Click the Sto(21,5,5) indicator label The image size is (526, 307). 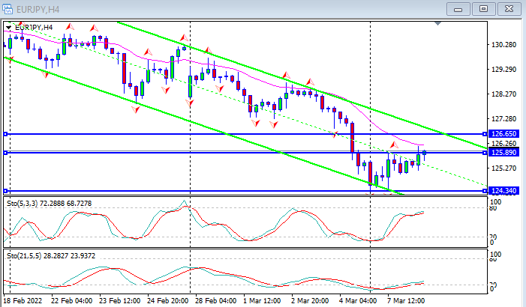point(51,255)
